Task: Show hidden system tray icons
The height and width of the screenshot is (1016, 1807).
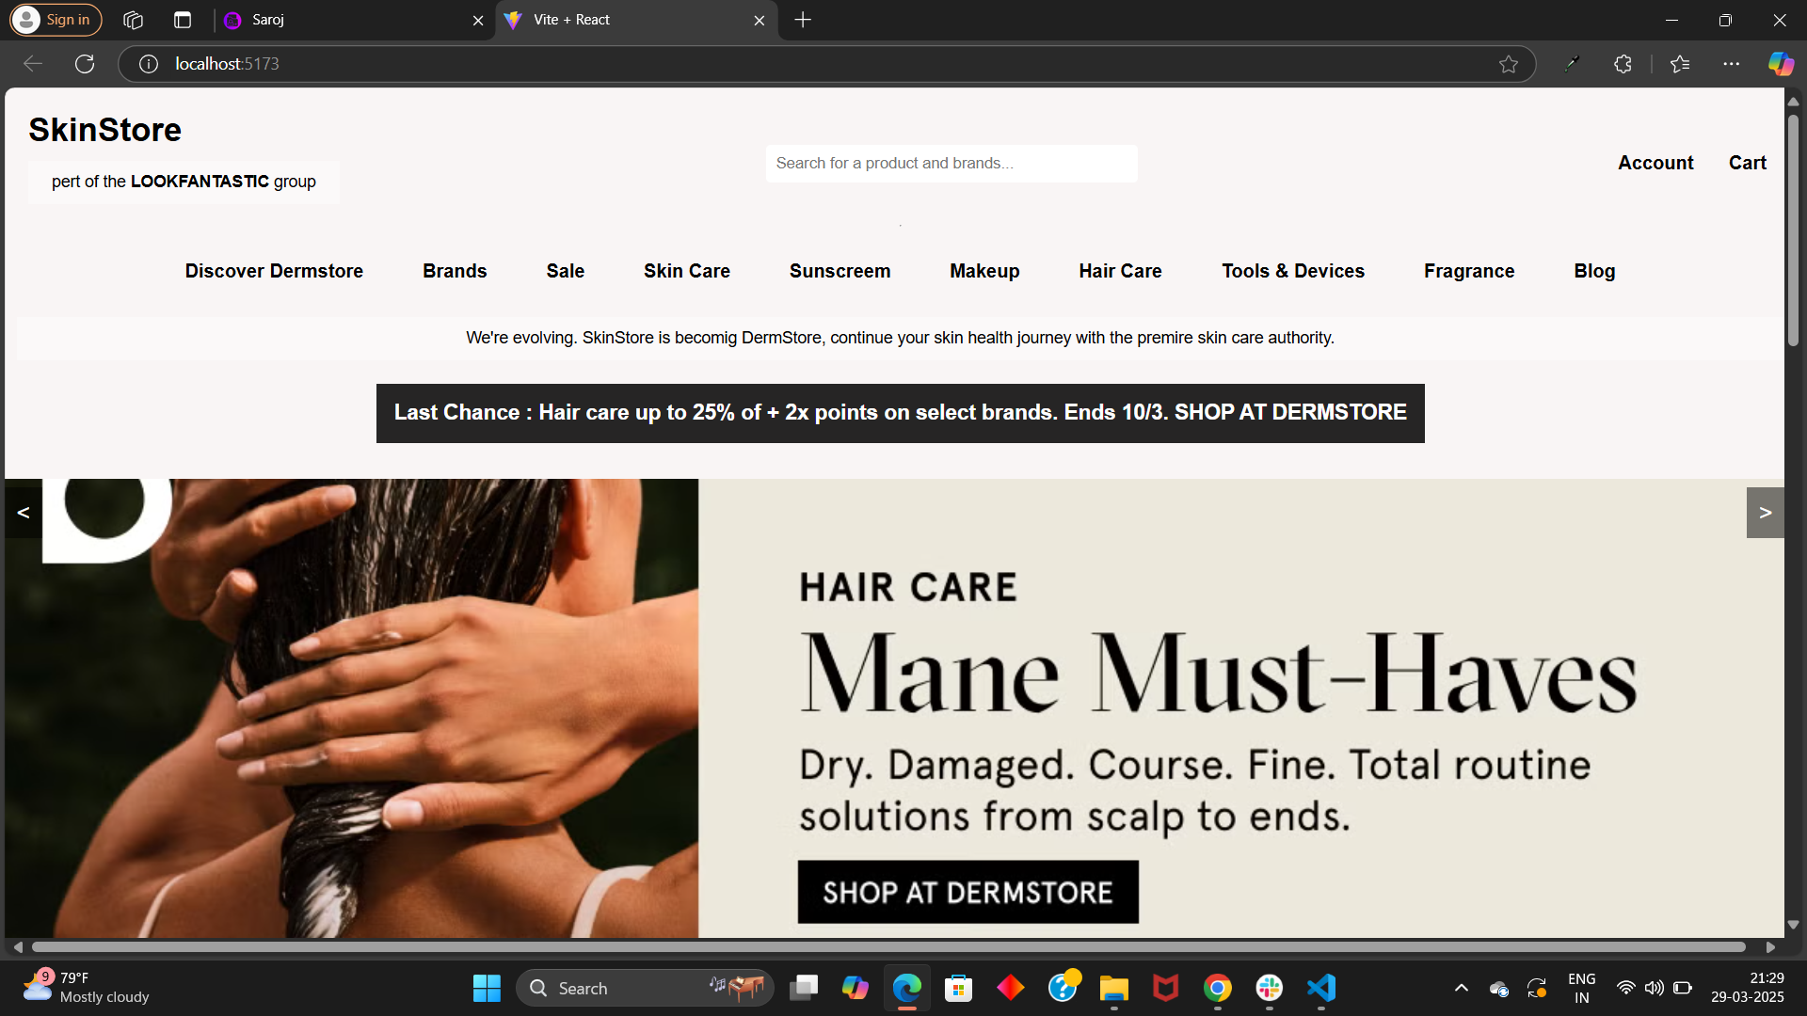Action: pos(1461,988)
